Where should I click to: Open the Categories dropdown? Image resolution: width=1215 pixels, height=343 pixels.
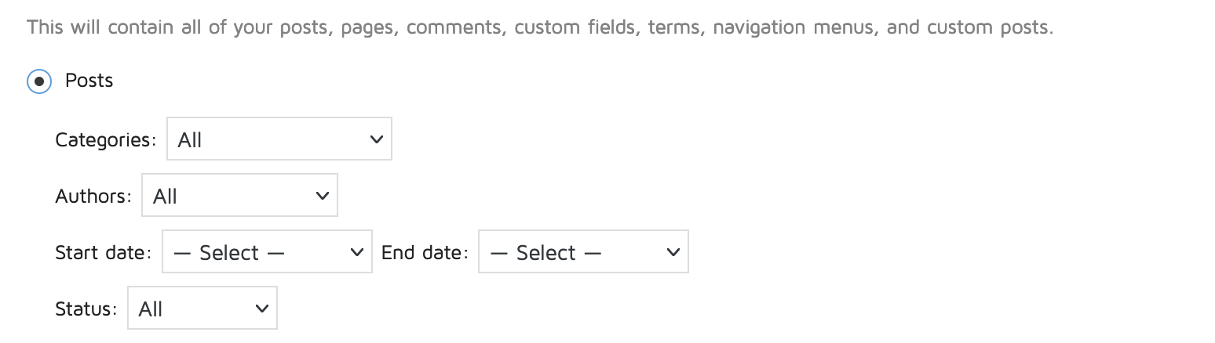pos(279,139)
